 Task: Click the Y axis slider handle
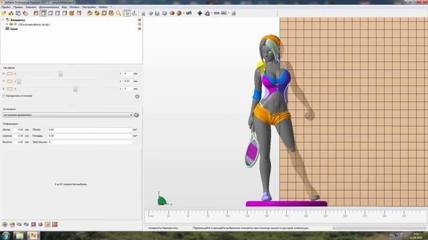pyautogui.click(x=19, y=81)
